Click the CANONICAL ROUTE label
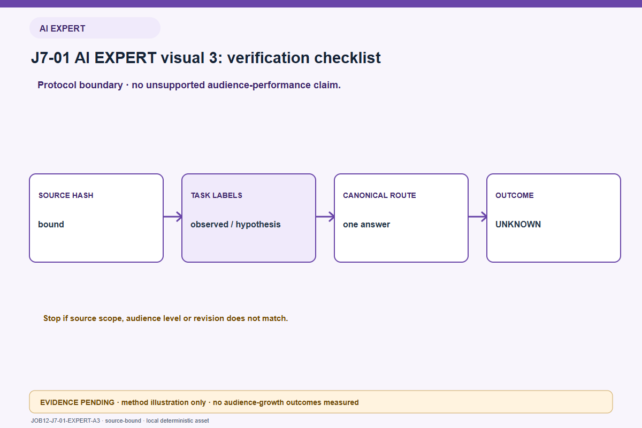 (x=379, y=195)
